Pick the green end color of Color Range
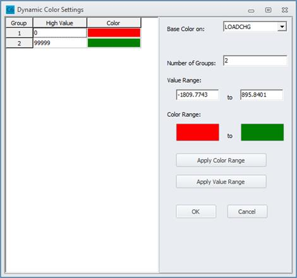Viewport: 297px width, 278px height. click(x=262, y=132)
